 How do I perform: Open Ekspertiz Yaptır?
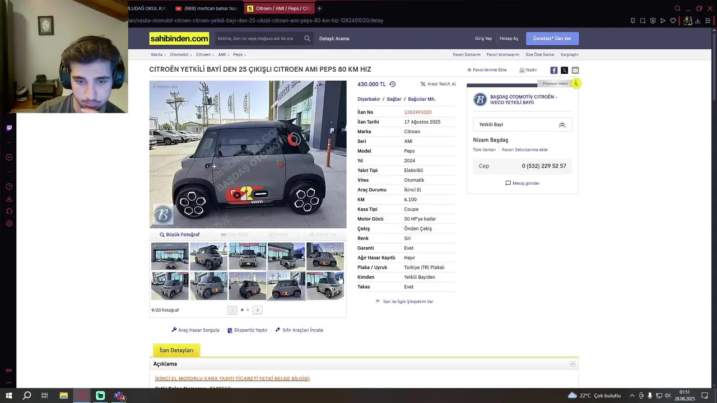(x=247, y=330)
